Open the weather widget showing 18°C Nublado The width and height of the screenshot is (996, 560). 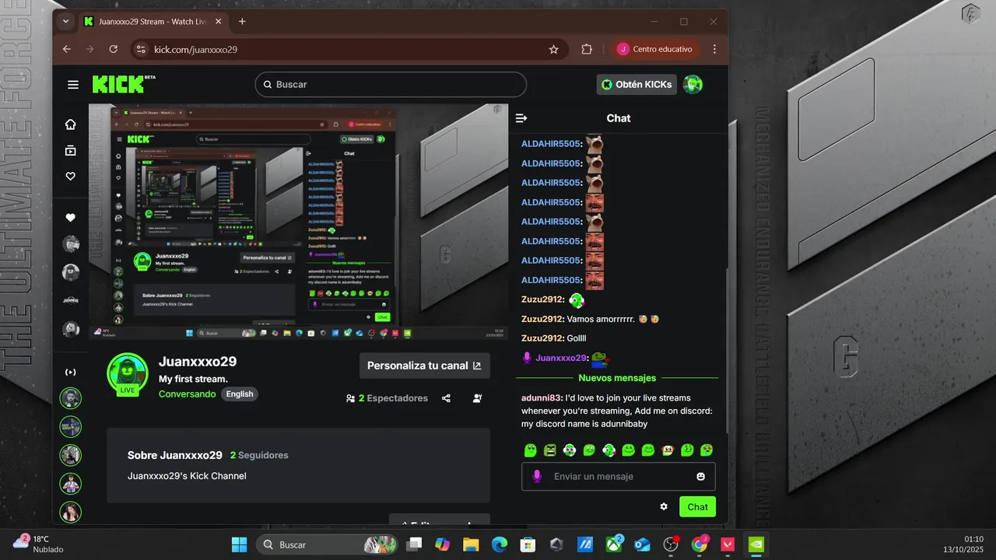[38, 544]
